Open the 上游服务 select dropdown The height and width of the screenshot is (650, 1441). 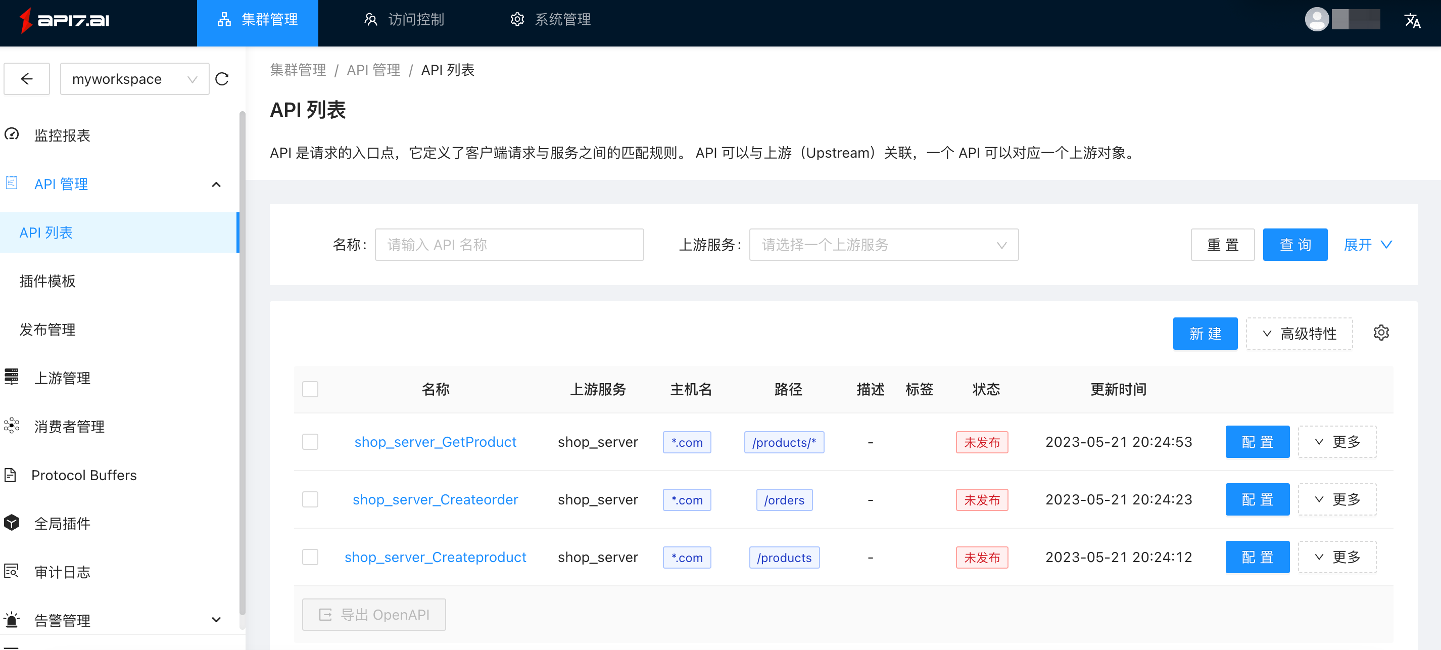[x=884, y=245]
